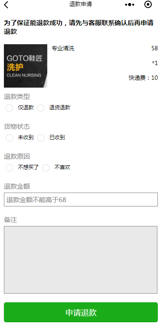This screenshot has width=160, height=324.
Task: Open the GOTO鞋匠 洗护 product thumbnail
Action: pos(26,66)
